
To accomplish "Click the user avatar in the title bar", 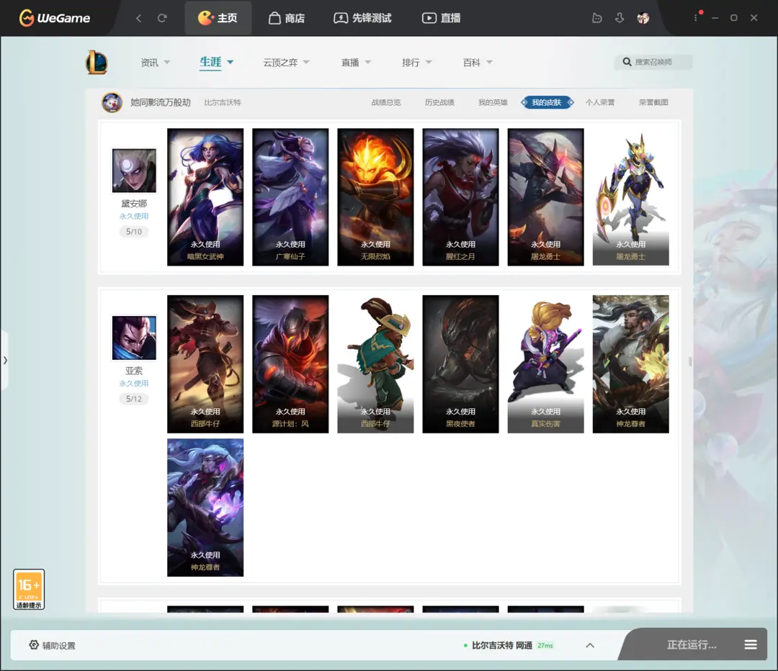I will [643, 18].
